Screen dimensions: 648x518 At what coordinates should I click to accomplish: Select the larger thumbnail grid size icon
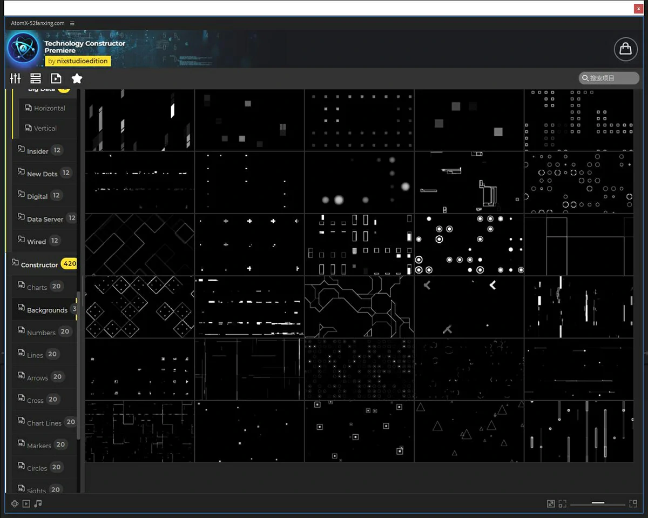point(633,503)
